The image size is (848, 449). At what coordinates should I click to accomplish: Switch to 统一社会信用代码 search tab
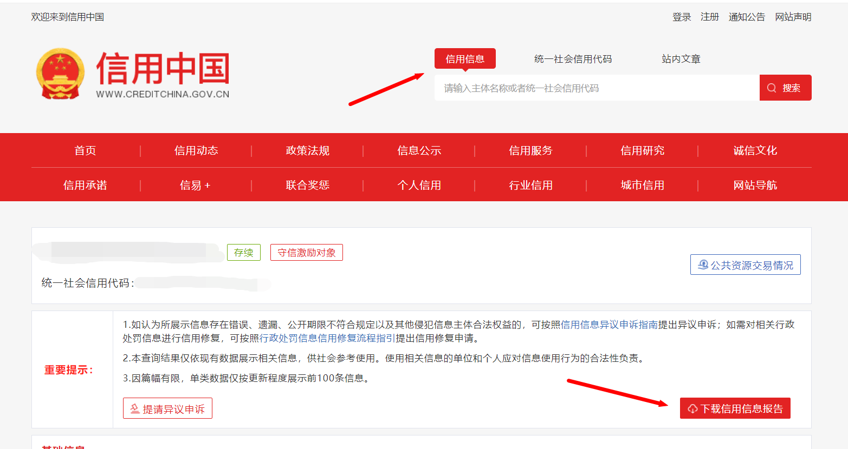[x=573, y=59]
